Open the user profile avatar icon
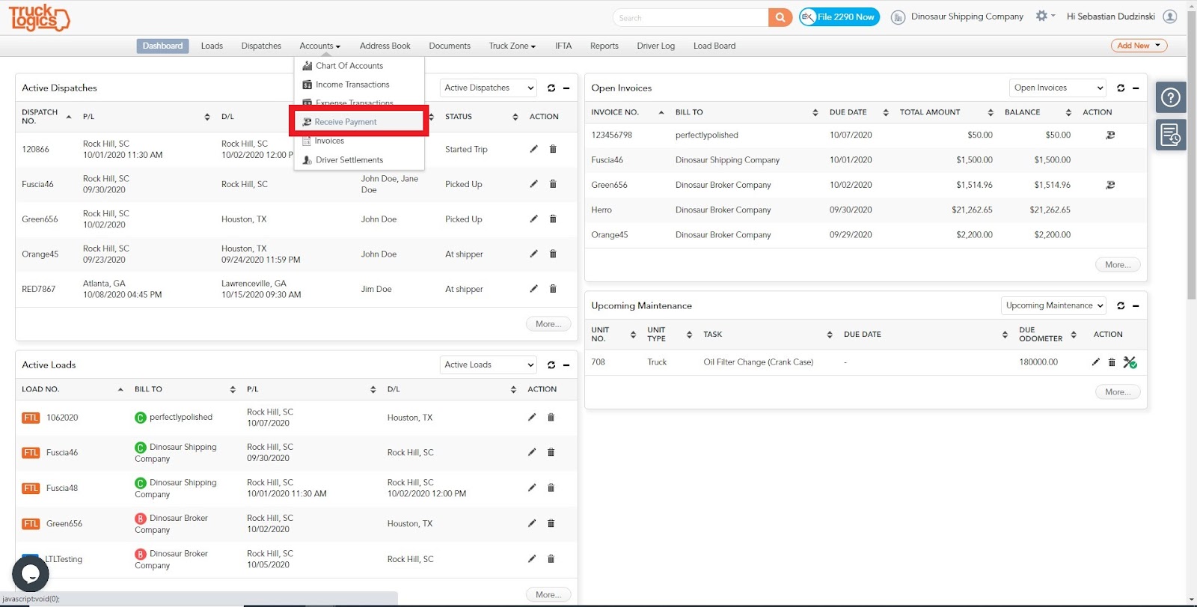This screenshot has width=1197, height=607. click(1170, 16)
